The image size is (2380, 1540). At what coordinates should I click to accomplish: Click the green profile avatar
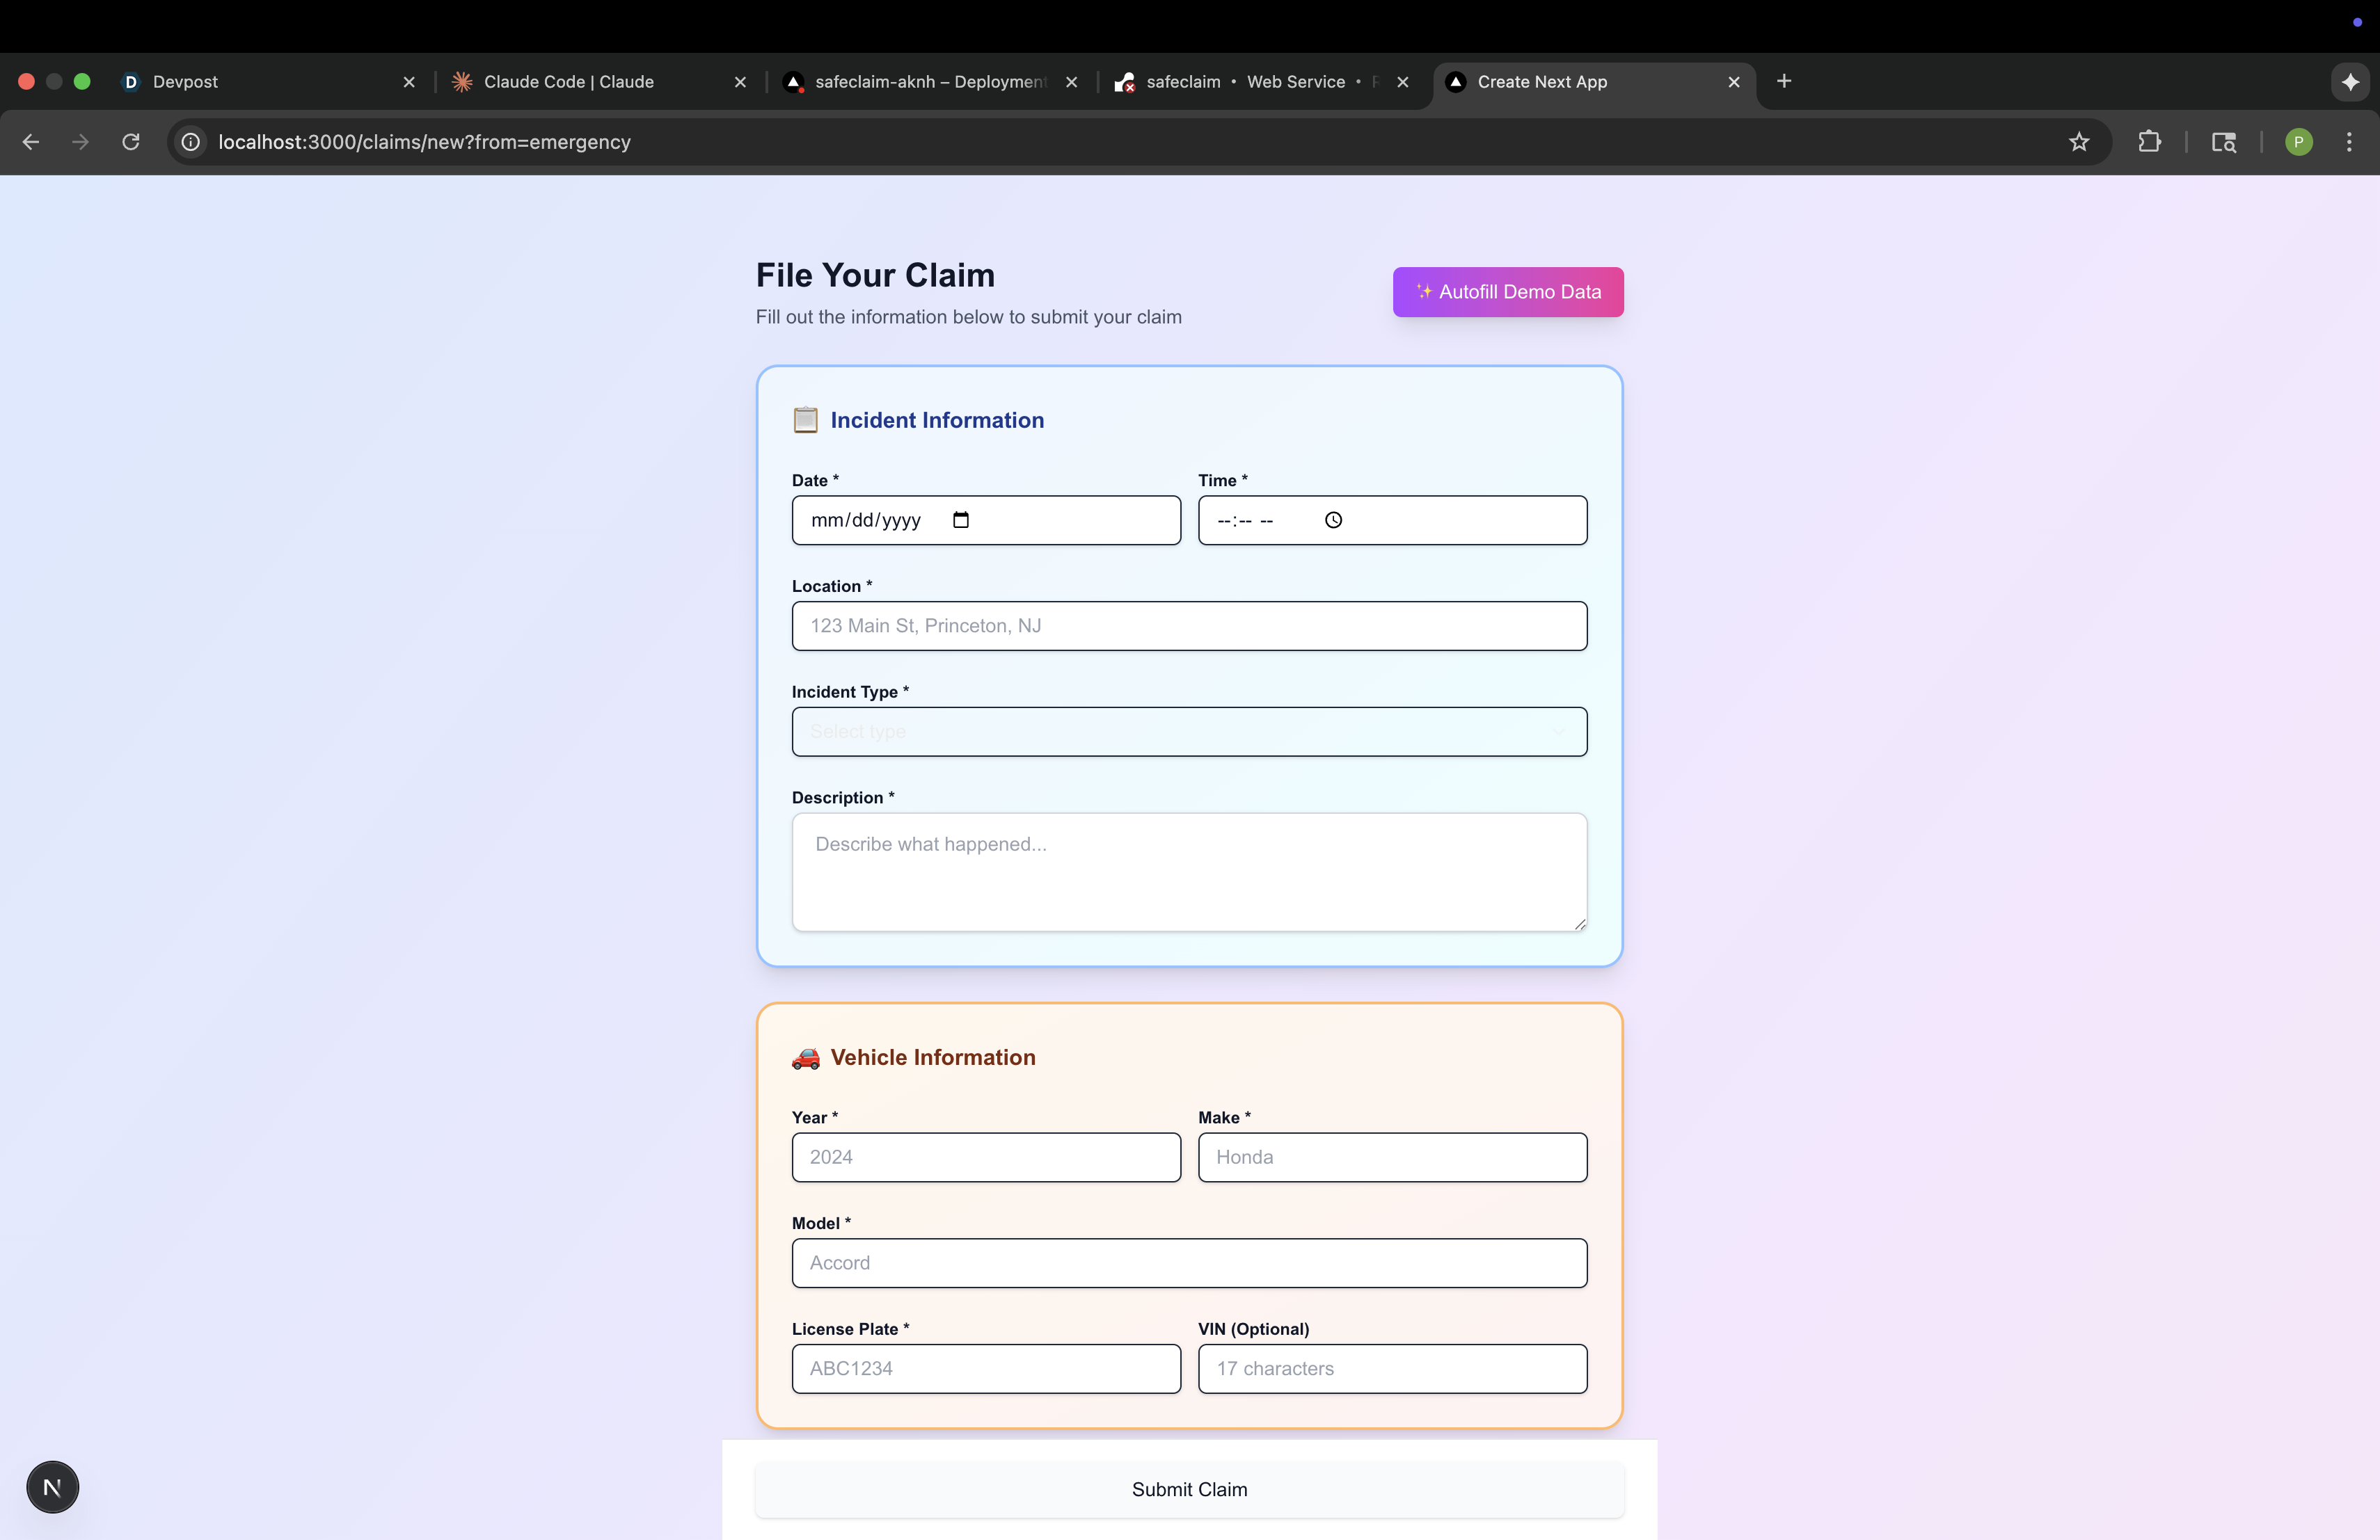coord(2298,142)
